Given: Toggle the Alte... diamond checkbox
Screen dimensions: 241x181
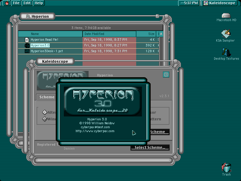Looking at the screenshot, I should point(45,112).
